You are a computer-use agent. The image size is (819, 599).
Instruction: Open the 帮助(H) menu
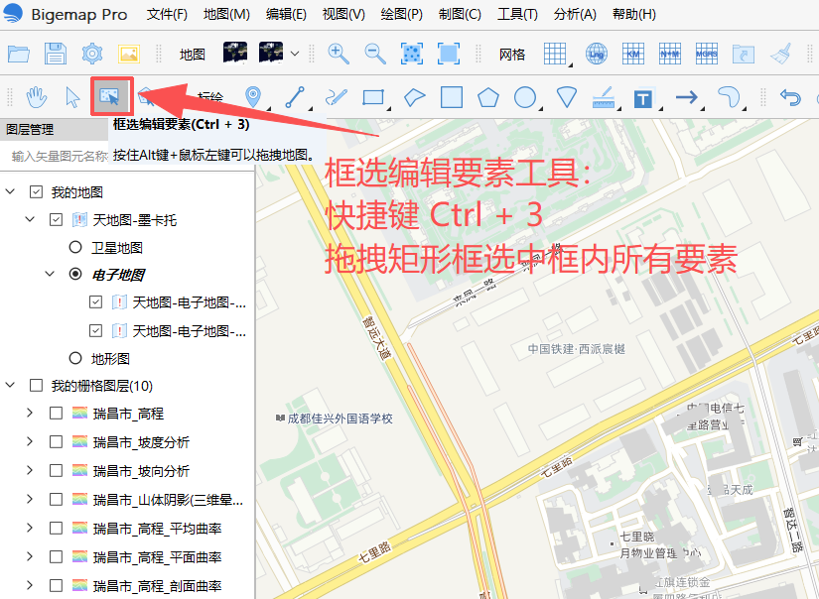(633, 14)
